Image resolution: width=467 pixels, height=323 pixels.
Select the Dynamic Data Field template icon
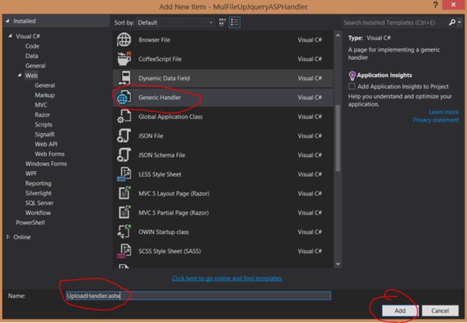tap(124, 78)
